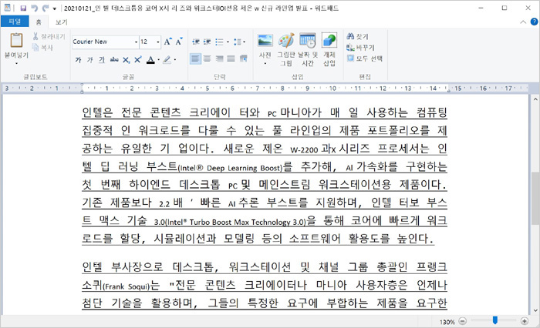Click the scroll up arrow
This screenshot has width=540, height=328.
(x=535, y=99)
